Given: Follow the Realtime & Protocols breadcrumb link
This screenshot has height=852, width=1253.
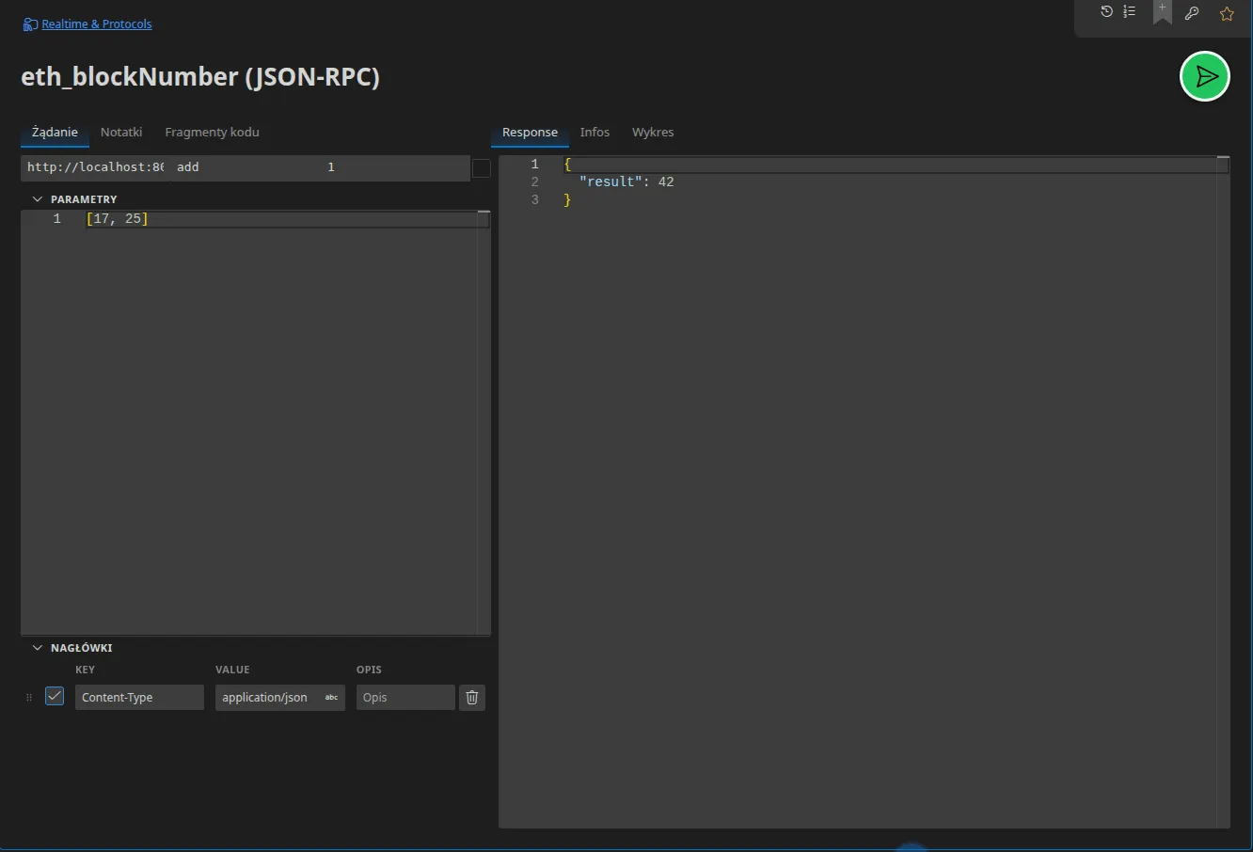Looking at the screenshot, I should click(x=97, y=24).
